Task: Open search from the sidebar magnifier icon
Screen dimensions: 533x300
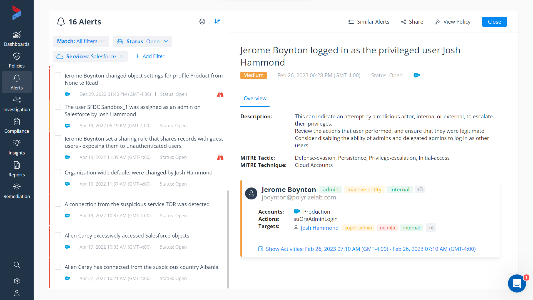Action: (x=17, y=264)
